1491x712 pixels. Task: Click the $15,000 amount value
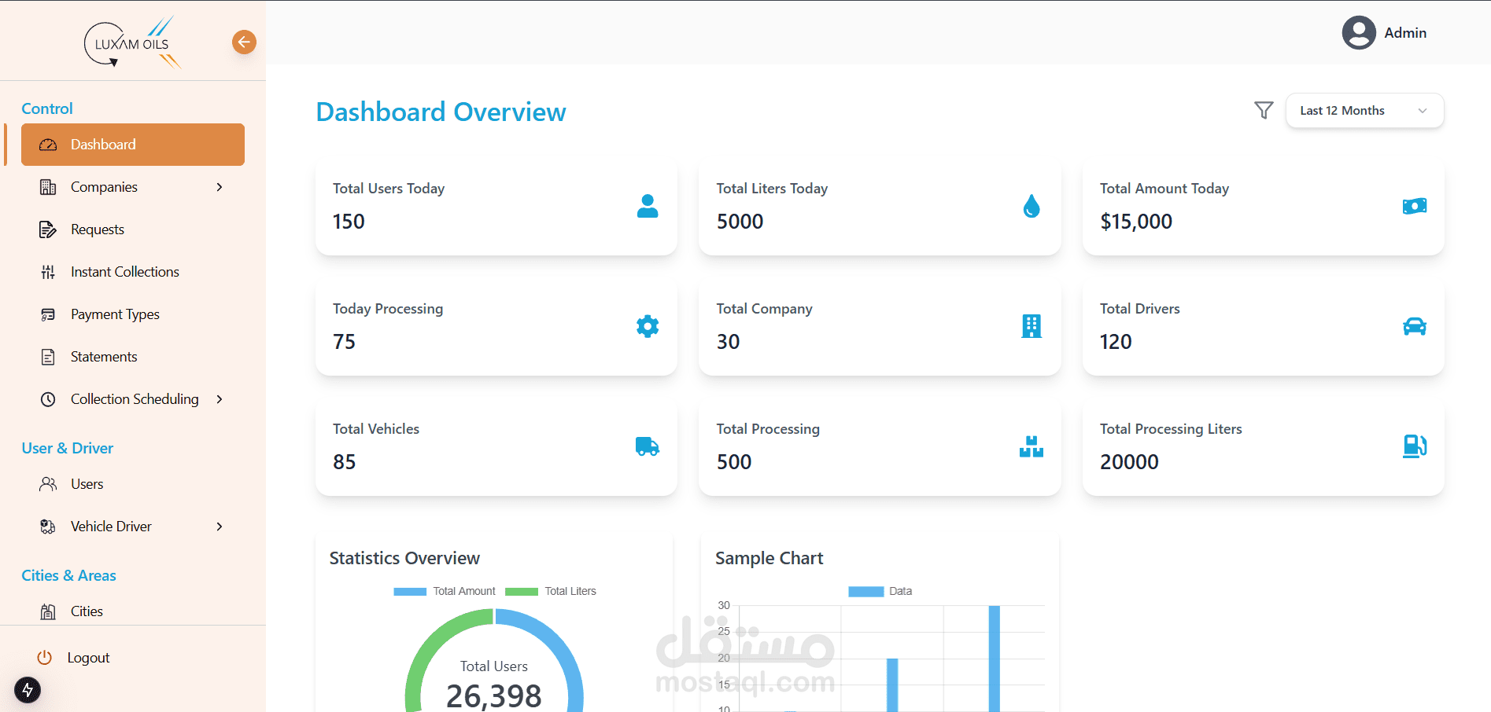click(x=1136, y=222)
